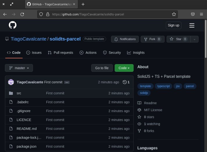The image size is (207, 152).
Task: Click the jsx topic tag
Action: [x=178, y=86]
